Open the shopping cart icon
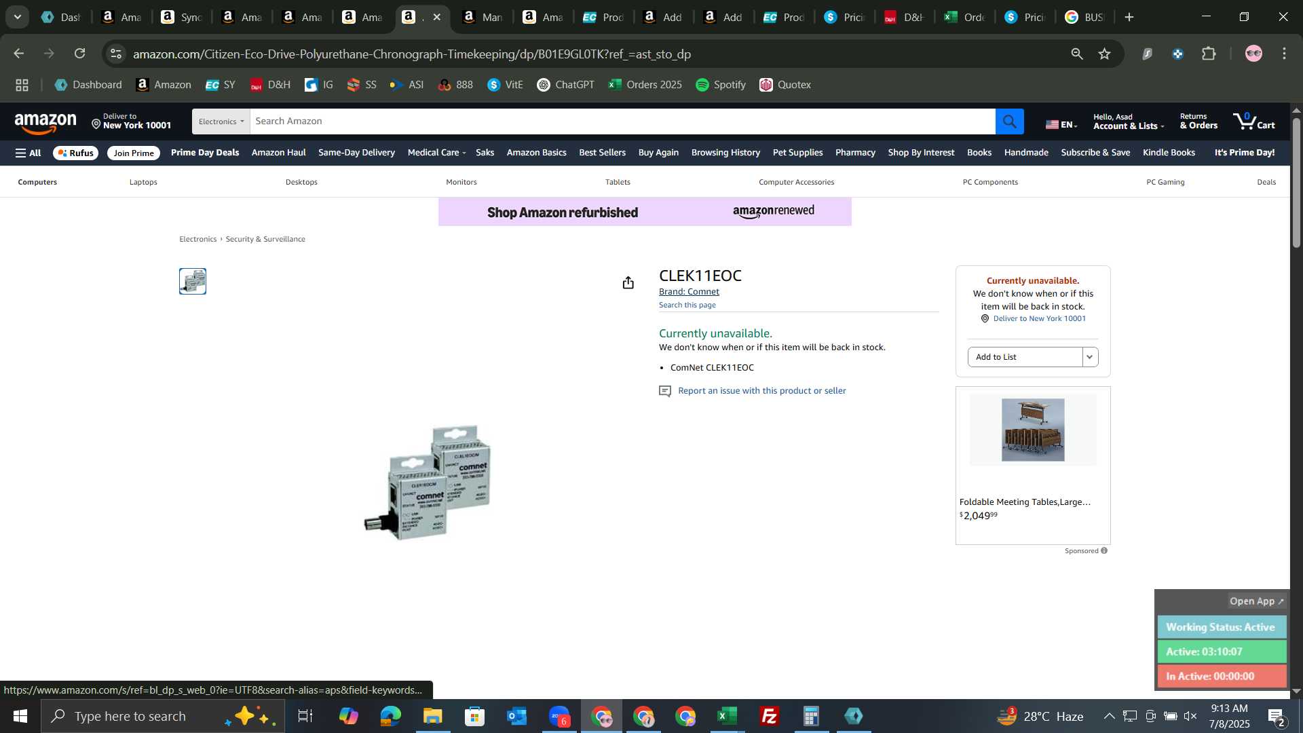Viewport: 1303px width, 733px height. click(x=1253, y=121)
